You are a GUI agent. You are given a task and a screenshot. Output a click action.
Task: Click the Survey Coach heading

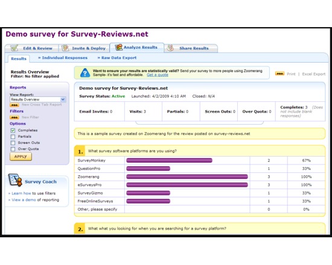[40, 181]
